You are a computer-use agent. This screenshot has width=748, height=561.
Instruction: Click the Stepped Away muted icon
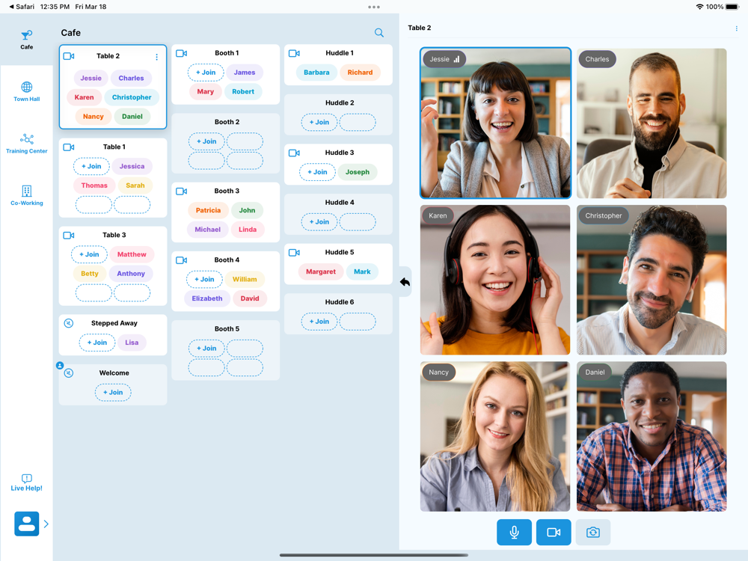[69, 323]
